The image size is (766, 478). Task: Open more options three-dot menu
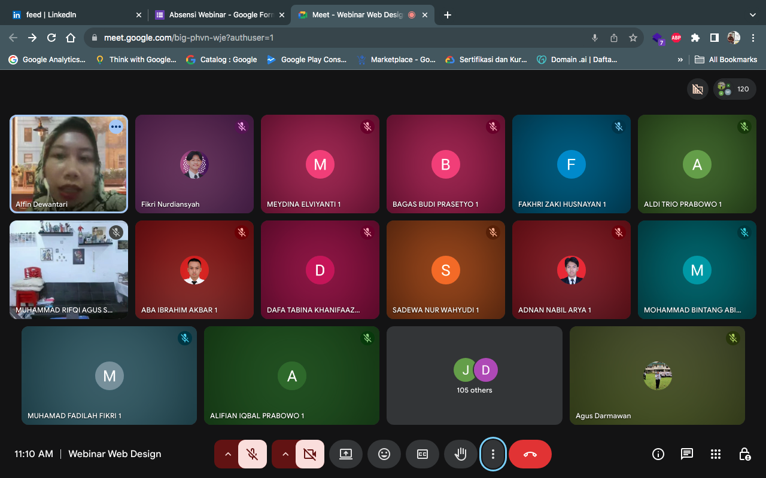(493, 454)
